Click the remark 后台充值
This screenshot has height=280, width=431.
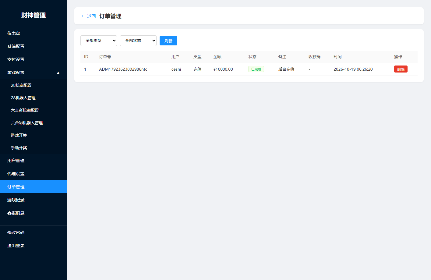click(x=286, y=69)
